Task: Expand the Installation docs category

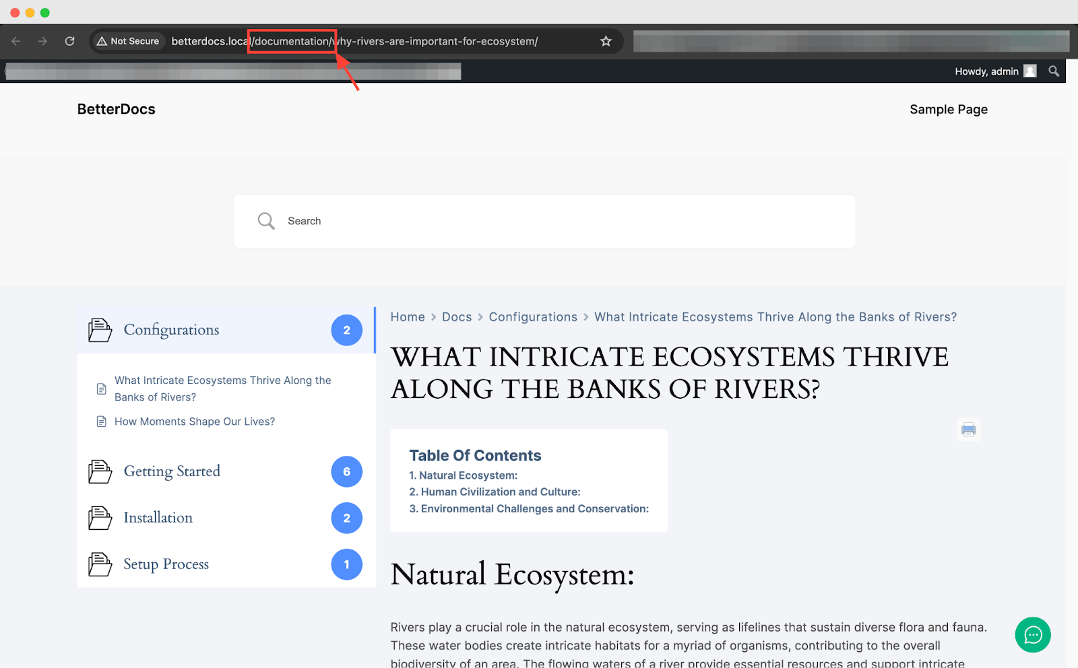Action: tap(158, 518)
